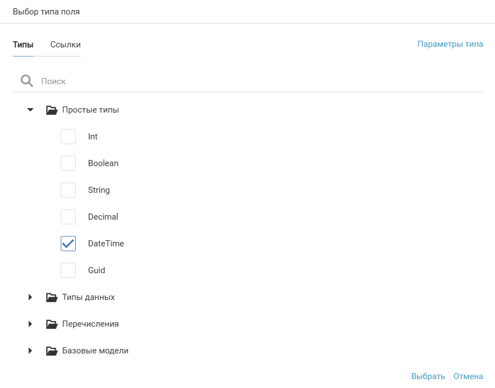The height and width of the screenshot is (388, 495).
Task: Click the Перечисления folder icon
Action: pyautogui.click(x=52, y=324)
